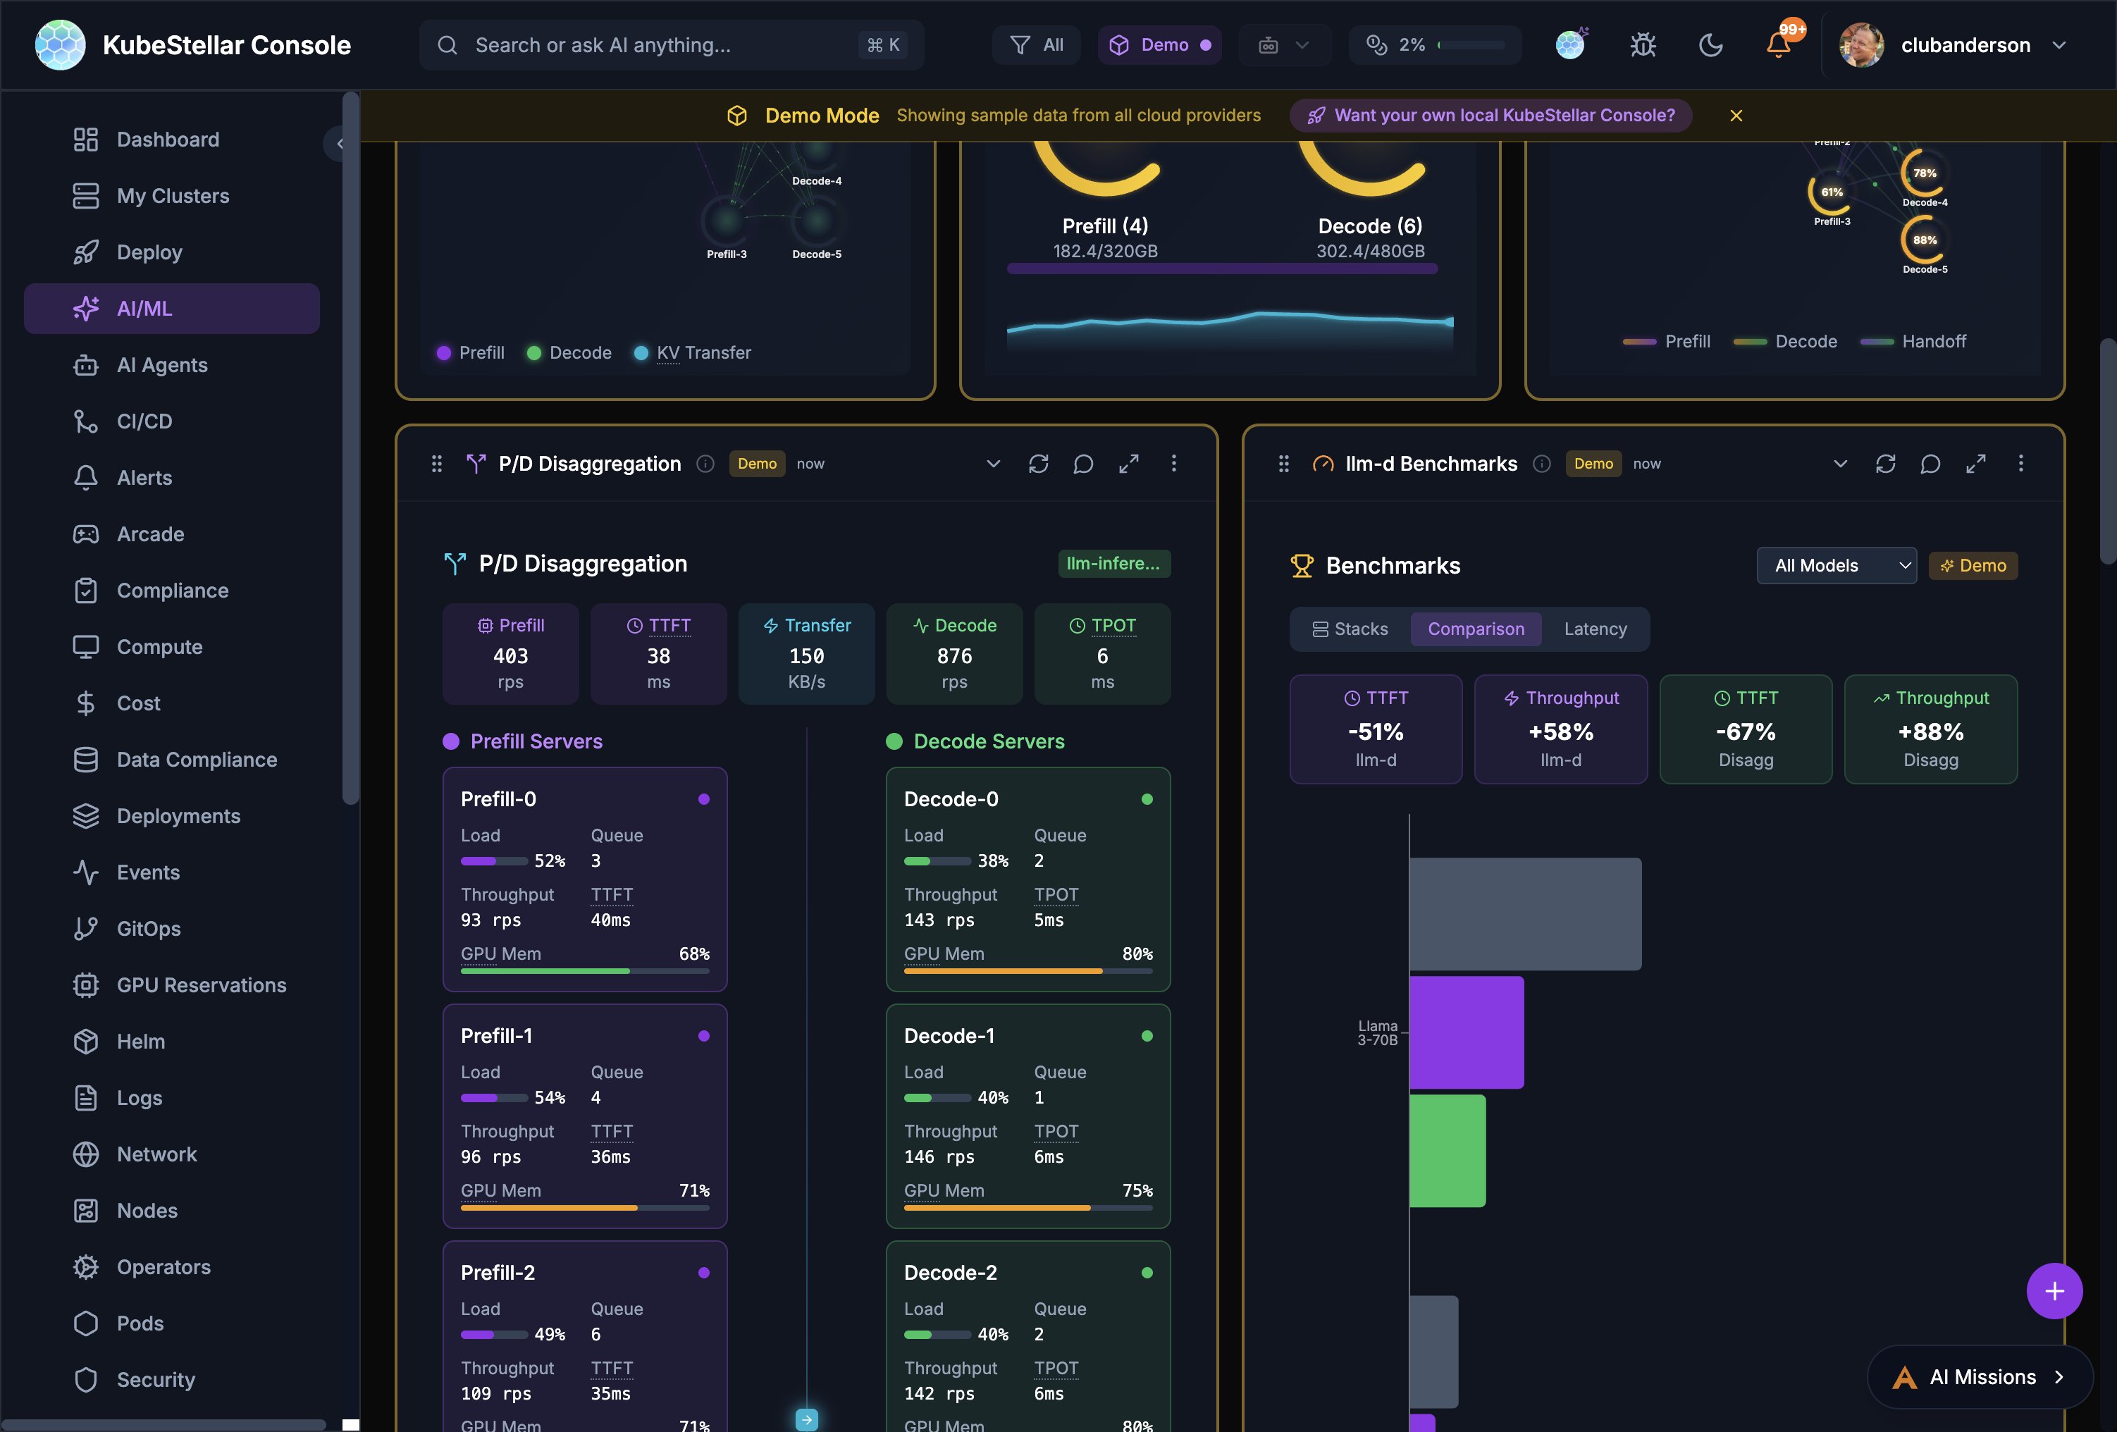Open the AI Missions button

[x=1980, y=1376]
